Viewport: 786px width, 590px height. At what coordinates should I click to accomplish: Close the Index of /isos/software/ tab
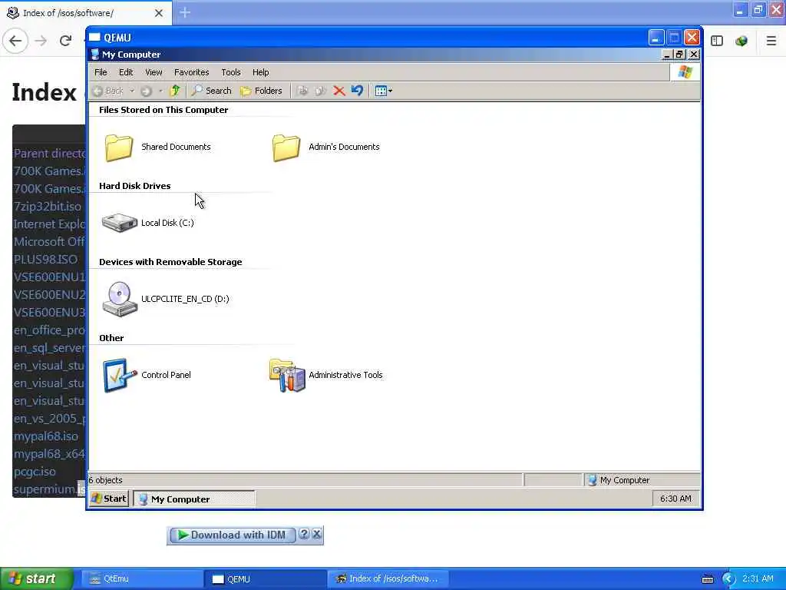[158, 13]
